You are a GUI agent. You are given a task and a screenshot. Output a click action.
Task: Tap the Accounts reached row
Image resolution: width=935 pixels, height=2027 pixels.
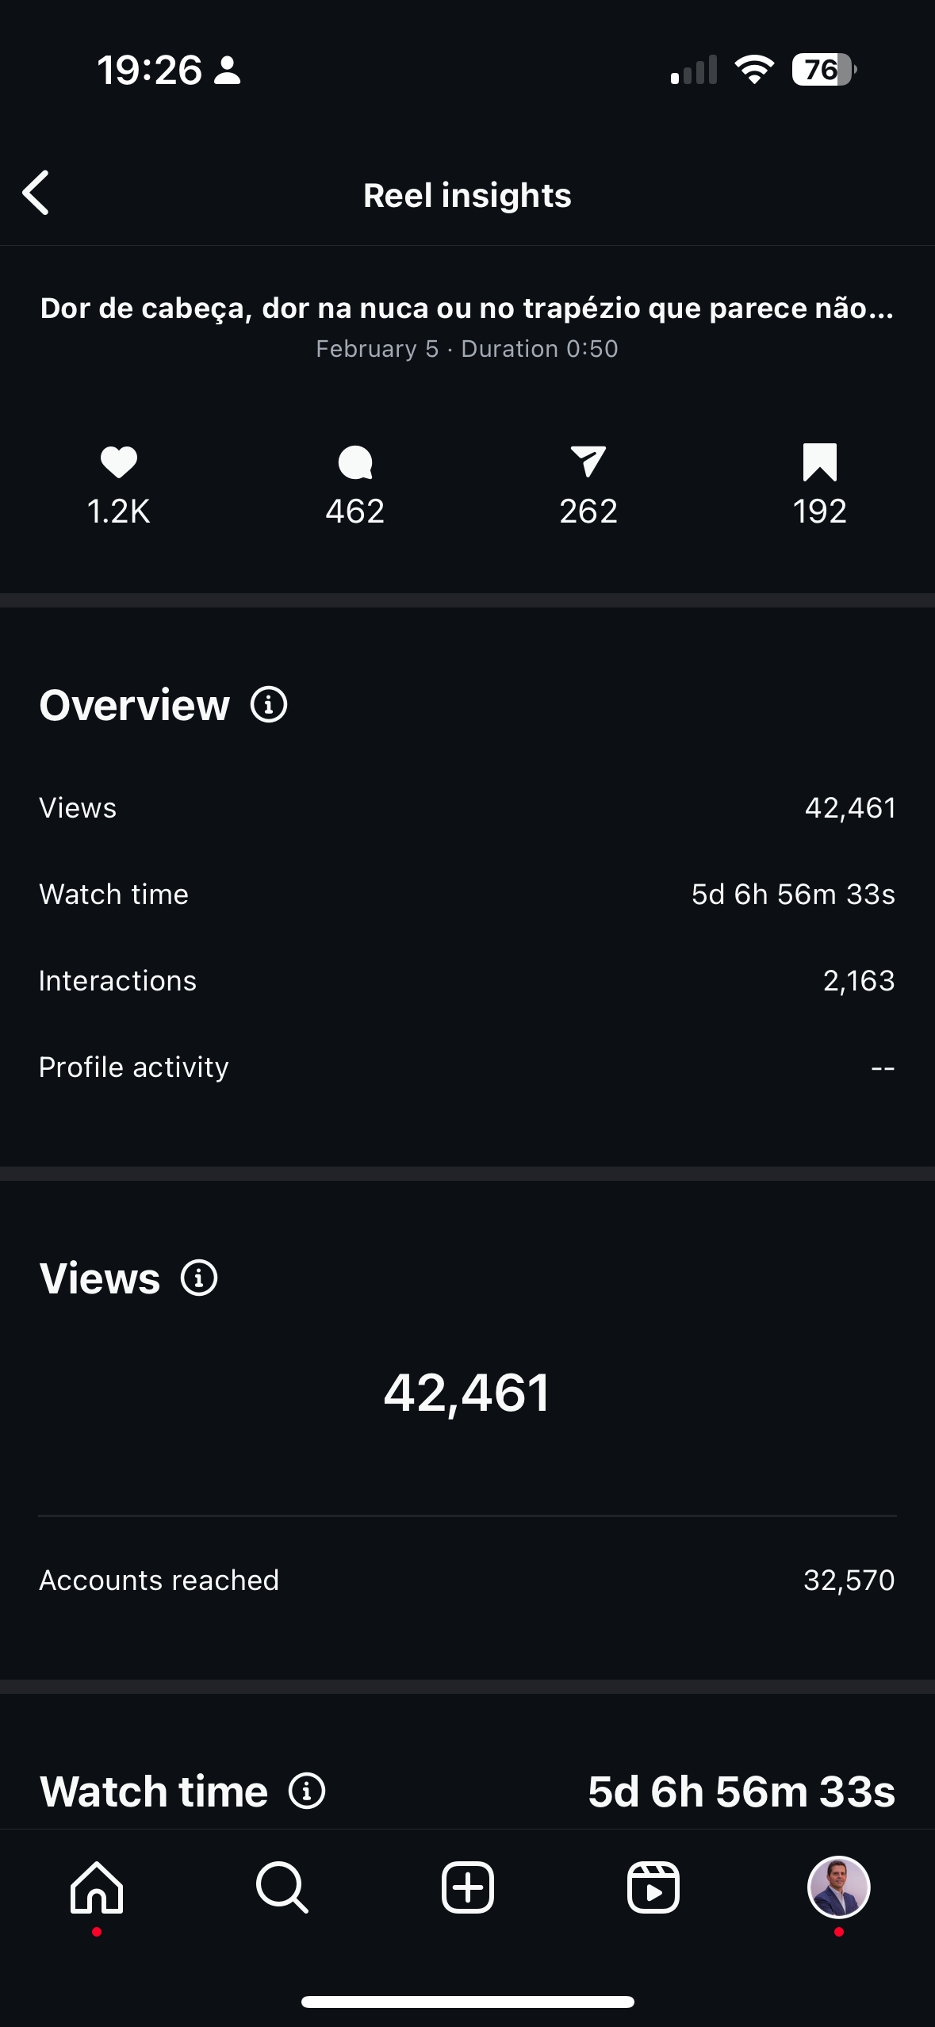click(x=467, y=1581)
